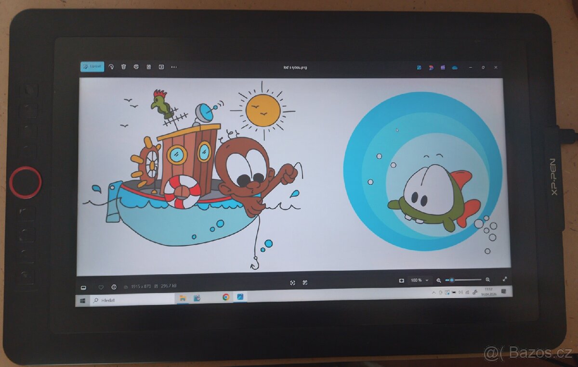The image size is (578, 367).
Task: Open the slideshow tool in the toolbar
Action: tap(161, 67)
